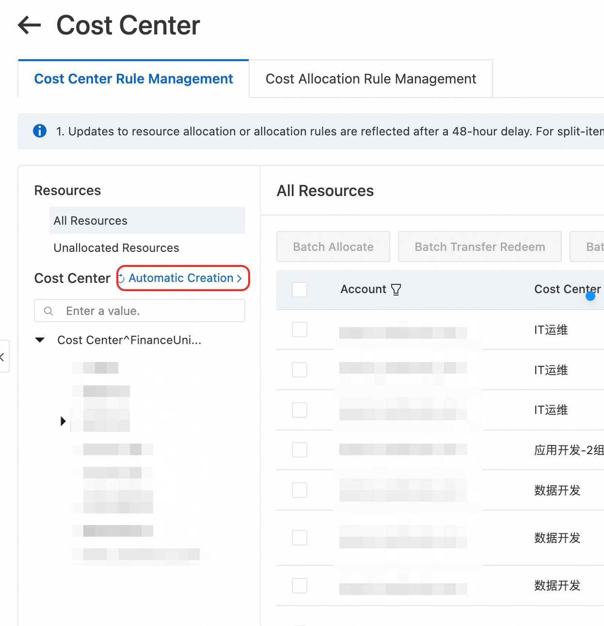Toggle the select-all checkbox in table header
Viewport: 604px width, 626px height.
click(300, 290)
